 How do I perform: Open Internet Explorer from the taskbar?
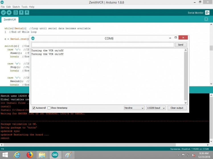[x=17, y=155]
